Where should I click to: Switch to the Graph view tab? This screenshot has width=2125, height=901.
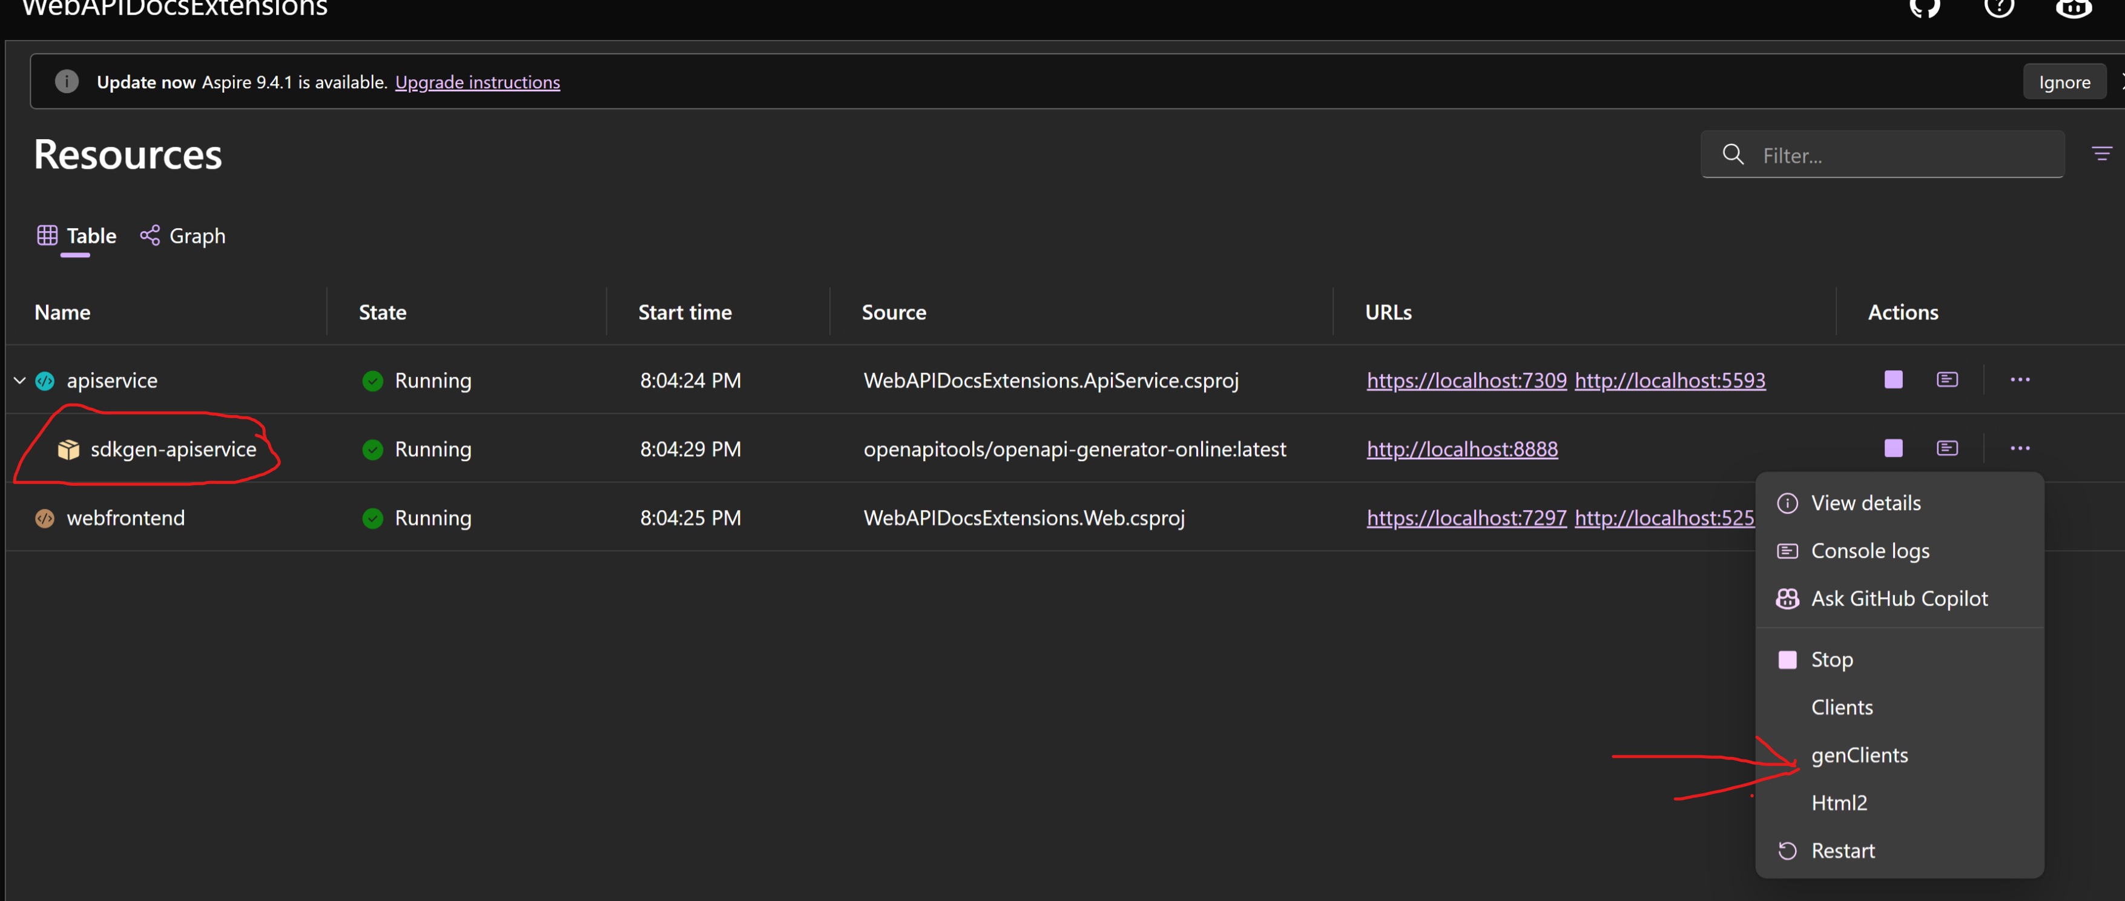pos(183,236)
